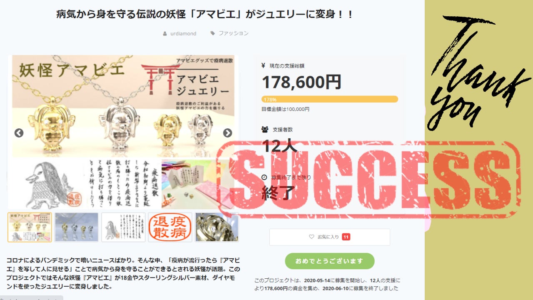Select the red 疫病退散 stamp thumbnail
Image resolution: width=533 pixels, height=300 pixels.
click(170, 227)
